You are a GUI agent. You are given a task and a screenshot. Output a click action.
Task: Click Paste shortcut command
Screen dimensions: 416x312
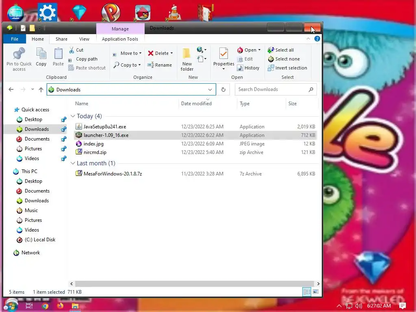click(x=87, y=68)
